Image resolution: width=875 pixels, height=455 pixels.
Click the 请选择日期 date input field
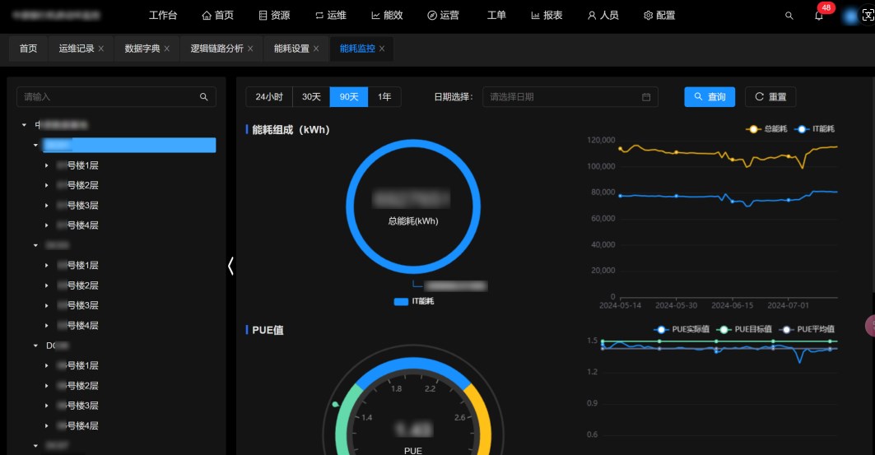tap(560, 97)
